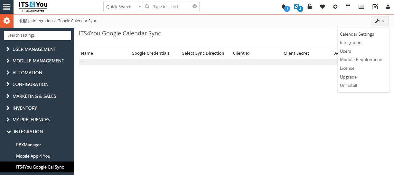Open the hamburger main menu

point(7,7)
